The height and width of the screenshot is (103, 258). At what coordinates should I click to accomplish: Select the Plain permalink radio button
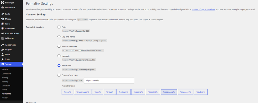[x=59, y=27]
